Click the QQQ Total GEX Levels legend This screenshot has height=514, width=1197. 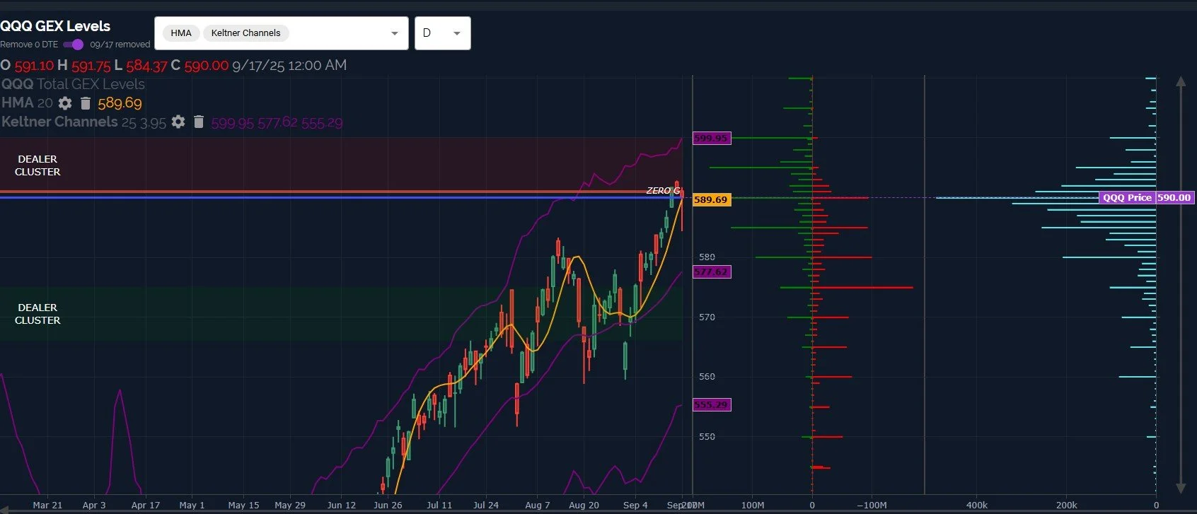click(x=73, y=84)
